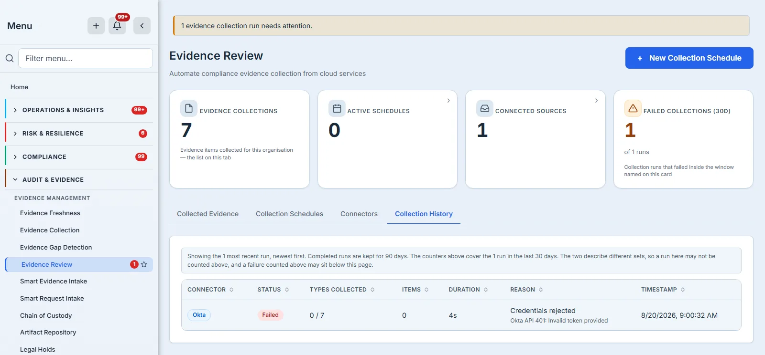Click the search magnifier icon
Viewport: 765px width, 355px height.
tap(10, 58)
